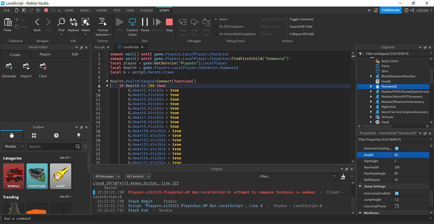Viewport: 434px width, 224px height.
Task: Open the Toolbox Marketplace bag tab
Action: [12, 135]
